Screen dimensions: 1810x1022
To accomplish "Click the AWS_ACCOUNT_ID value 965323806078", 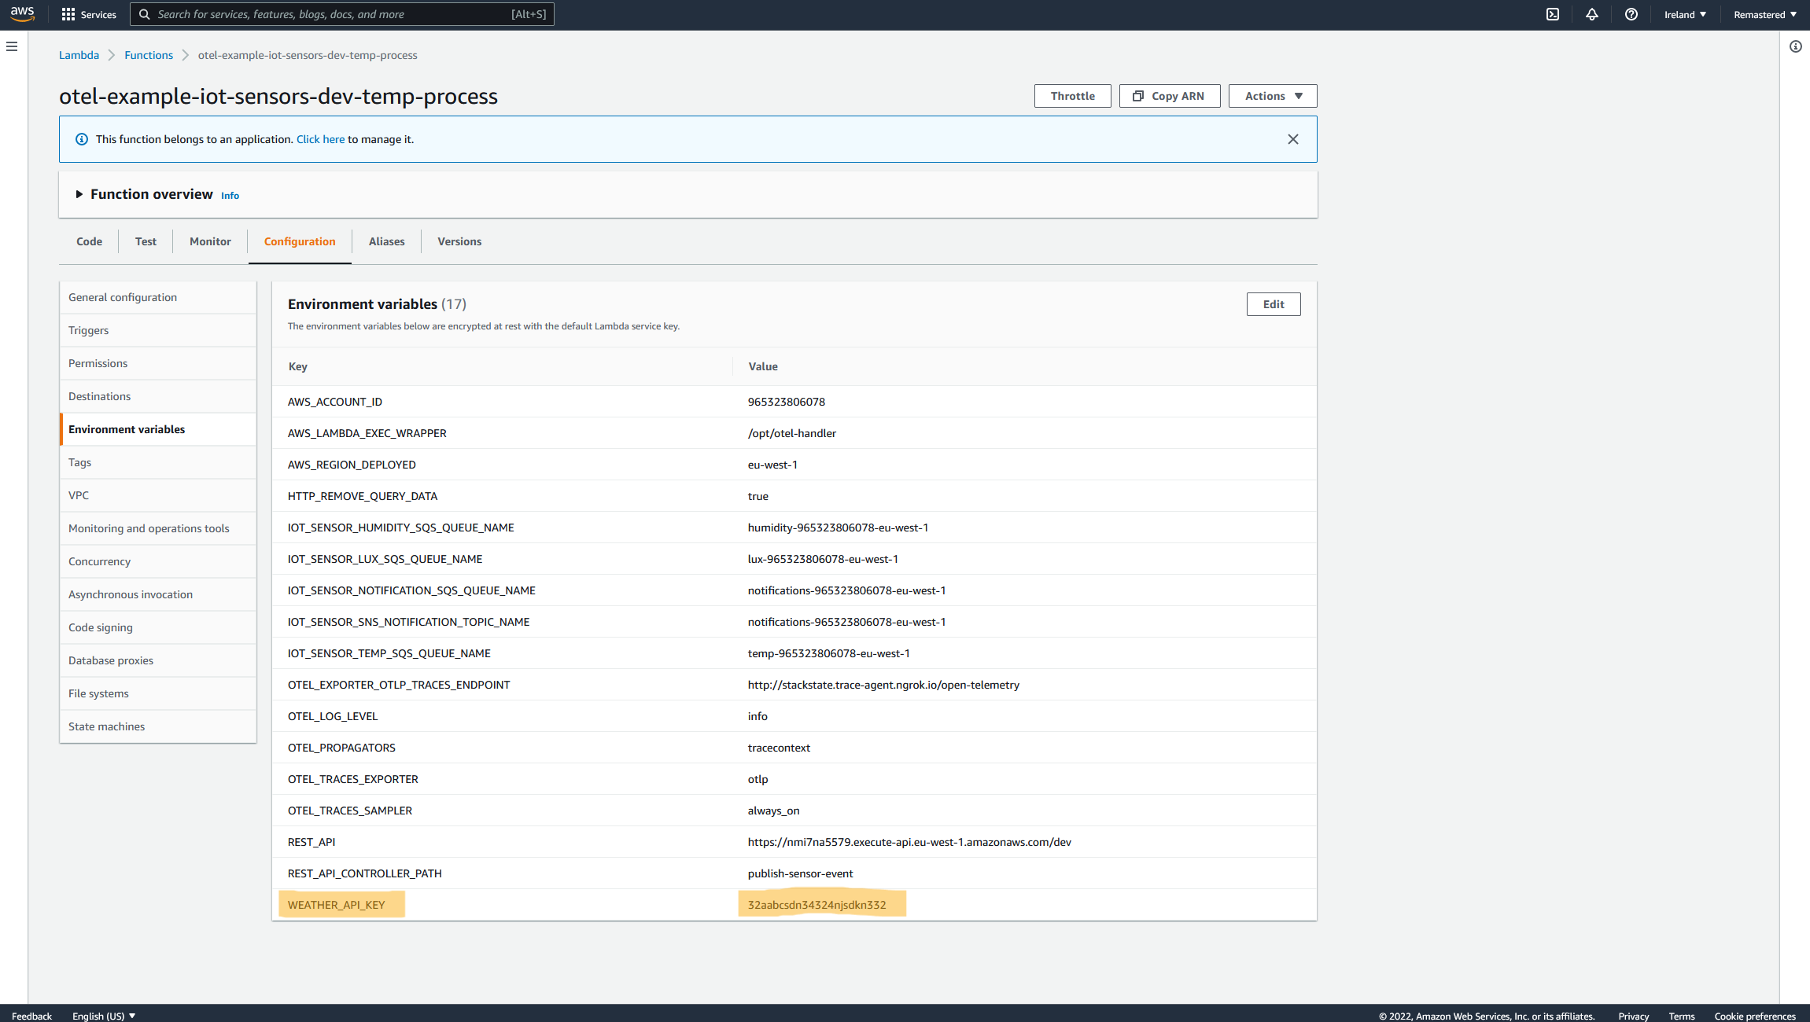I will coord(787,402).
